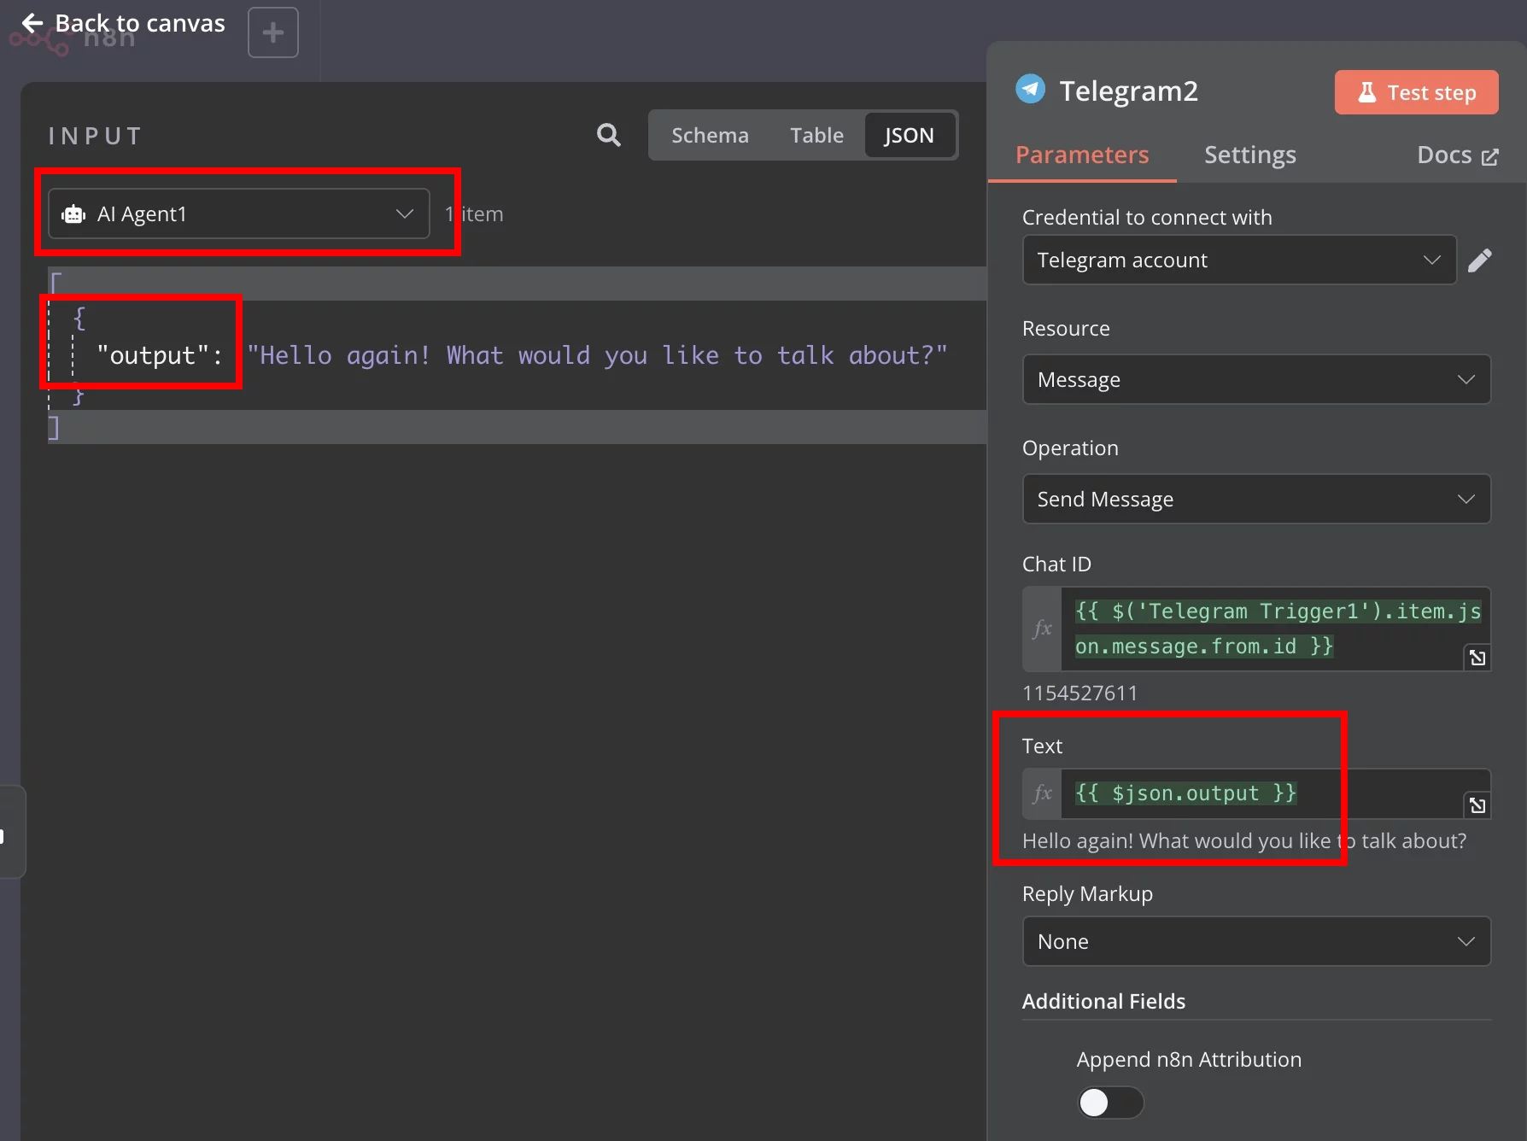Image resolution: width=1527 pixels, height=1141 pixels.
Task: Open the Operation dropdown showing Send Message
Action: 1256,499
